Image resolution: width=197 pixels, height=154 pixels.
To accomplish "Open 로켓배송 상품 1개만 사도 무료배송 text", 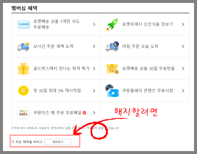I will 56,24.
